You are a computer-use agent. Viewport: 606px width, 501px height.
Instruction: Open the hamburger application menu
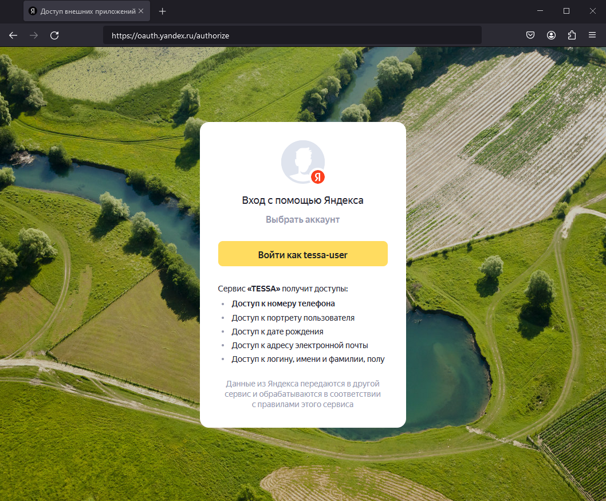pos(592,35)
